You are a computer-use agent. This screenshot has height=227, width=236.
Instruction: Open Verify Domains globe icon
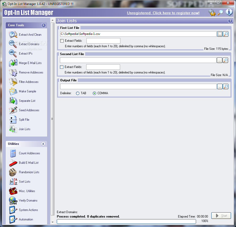pos(13,200)
